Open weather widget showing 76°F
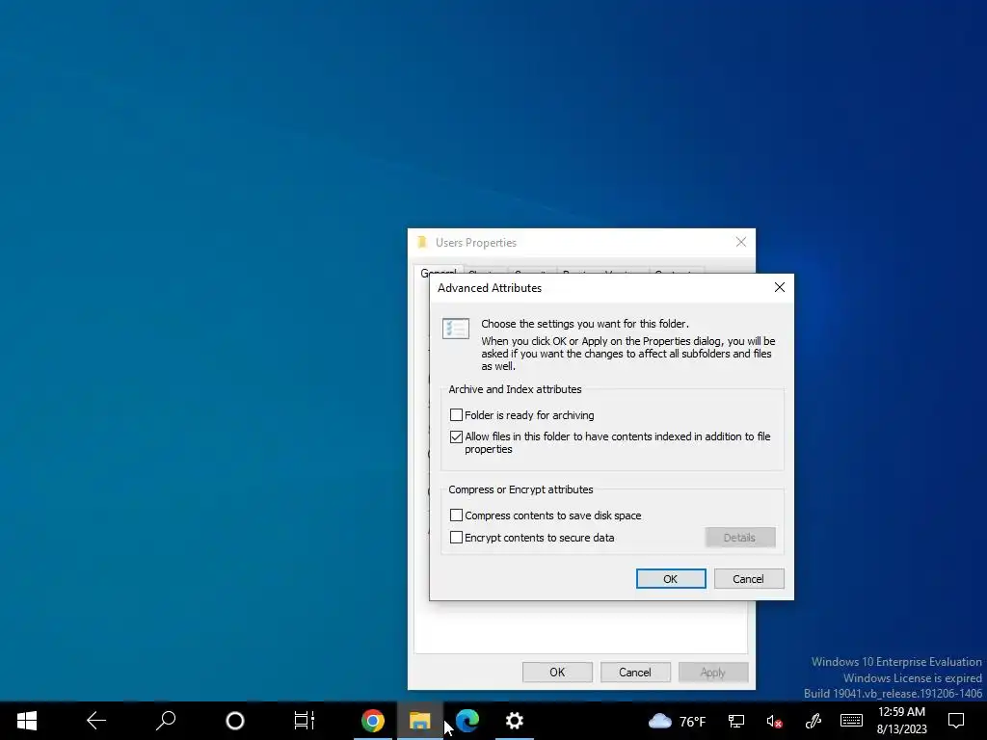Screen dimensions: 987x740 [677, 721]
